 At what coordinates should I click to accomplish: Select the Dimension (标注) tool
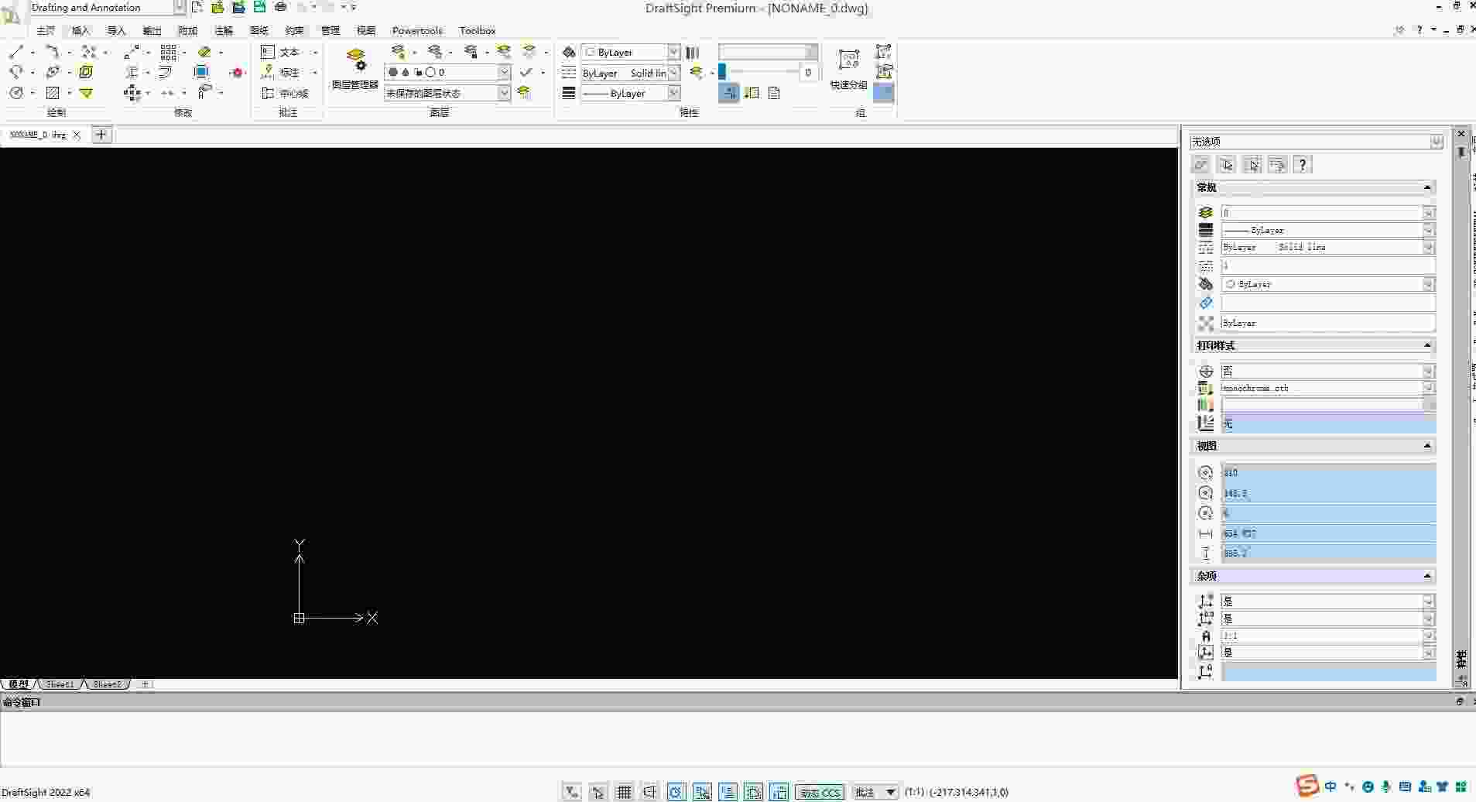point(280,72)
